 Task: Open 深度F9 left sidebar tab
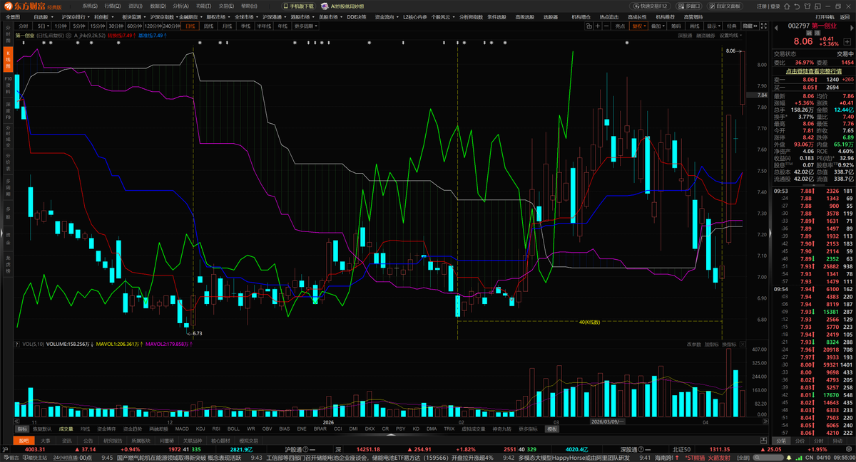[x=8, y=109]
